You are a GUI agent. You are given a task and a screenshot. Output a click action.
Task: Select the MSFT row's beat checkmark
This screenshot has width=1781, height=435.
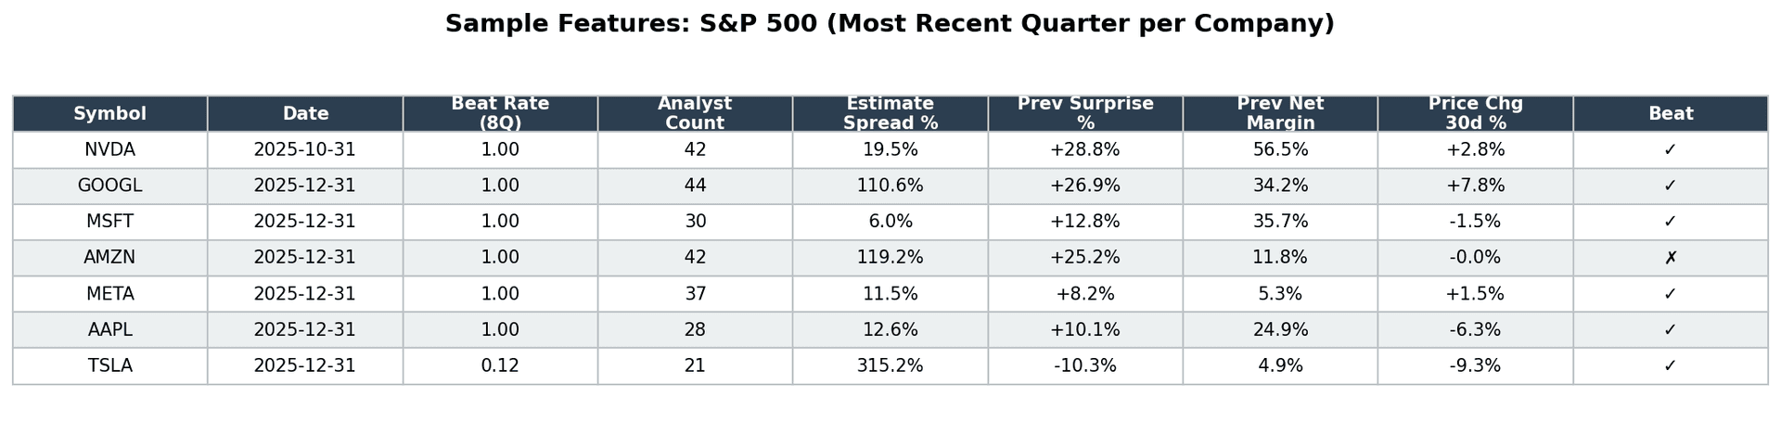[1670, 223]
